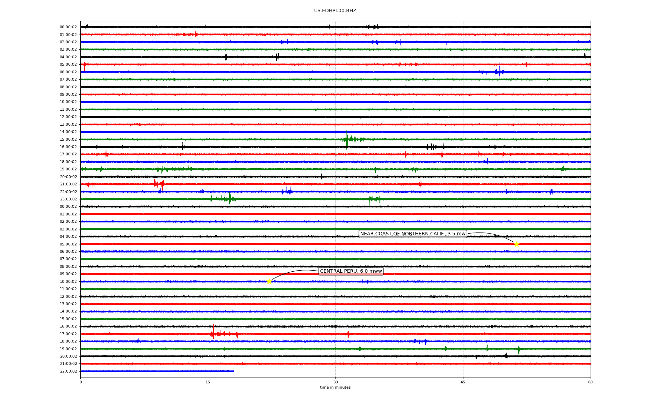Click the second 10:00:02 label by Peru row

pos(68,281)
